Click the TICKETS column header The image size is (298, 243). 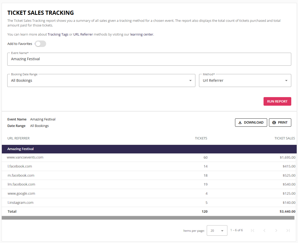(x=201, y=138)
